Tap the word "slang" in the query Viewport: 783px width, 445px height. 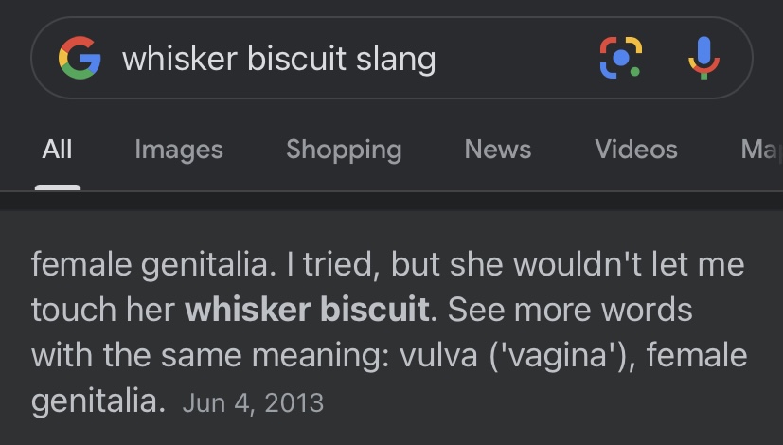coord(396,59)
